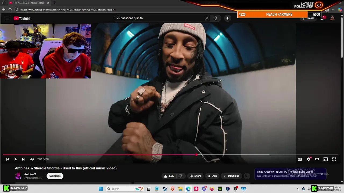Click the 2:37 / 4:33 time display
The height and width of the screenshot is (193, 344).
[43, 159]
